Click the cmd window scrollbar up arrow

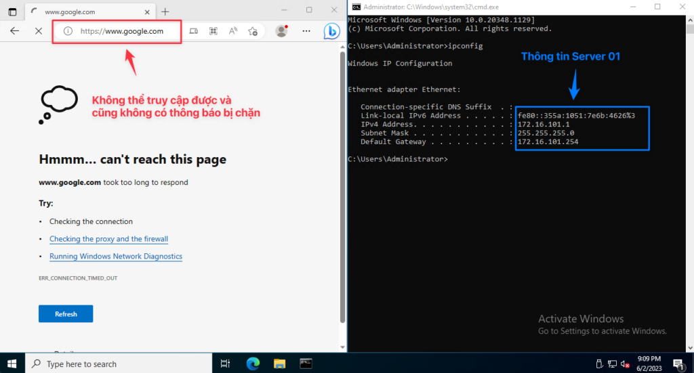[690, 20]
